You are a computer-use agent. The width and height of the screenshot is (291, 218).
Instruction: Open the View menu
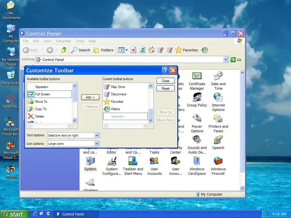[x=47, y=41]
